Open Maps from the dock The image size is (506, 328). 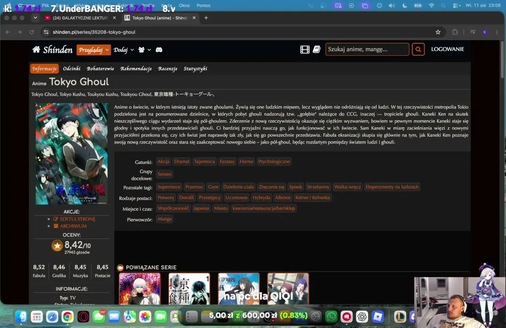pyautogui.click(x=130, y=317)
